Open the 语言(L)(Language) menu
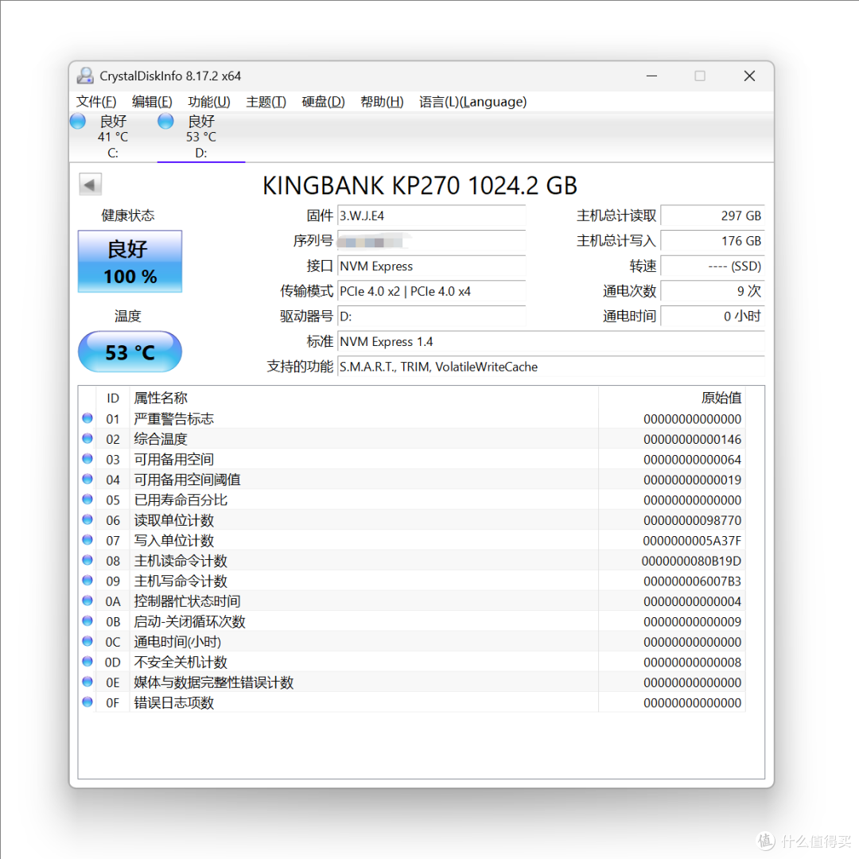 (x=472, y=102)
